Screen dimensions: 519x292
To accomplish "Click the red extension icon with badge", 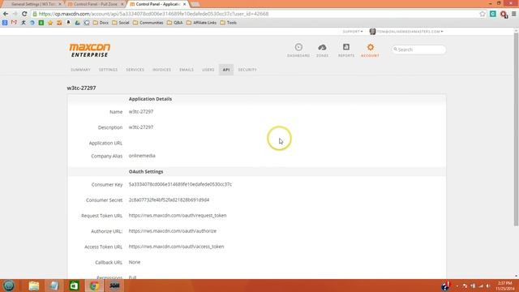I will click(504, 15).
